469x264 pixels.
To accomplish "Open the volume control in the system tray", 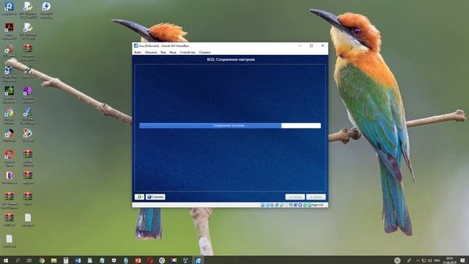I will click(x=430, y=260).
